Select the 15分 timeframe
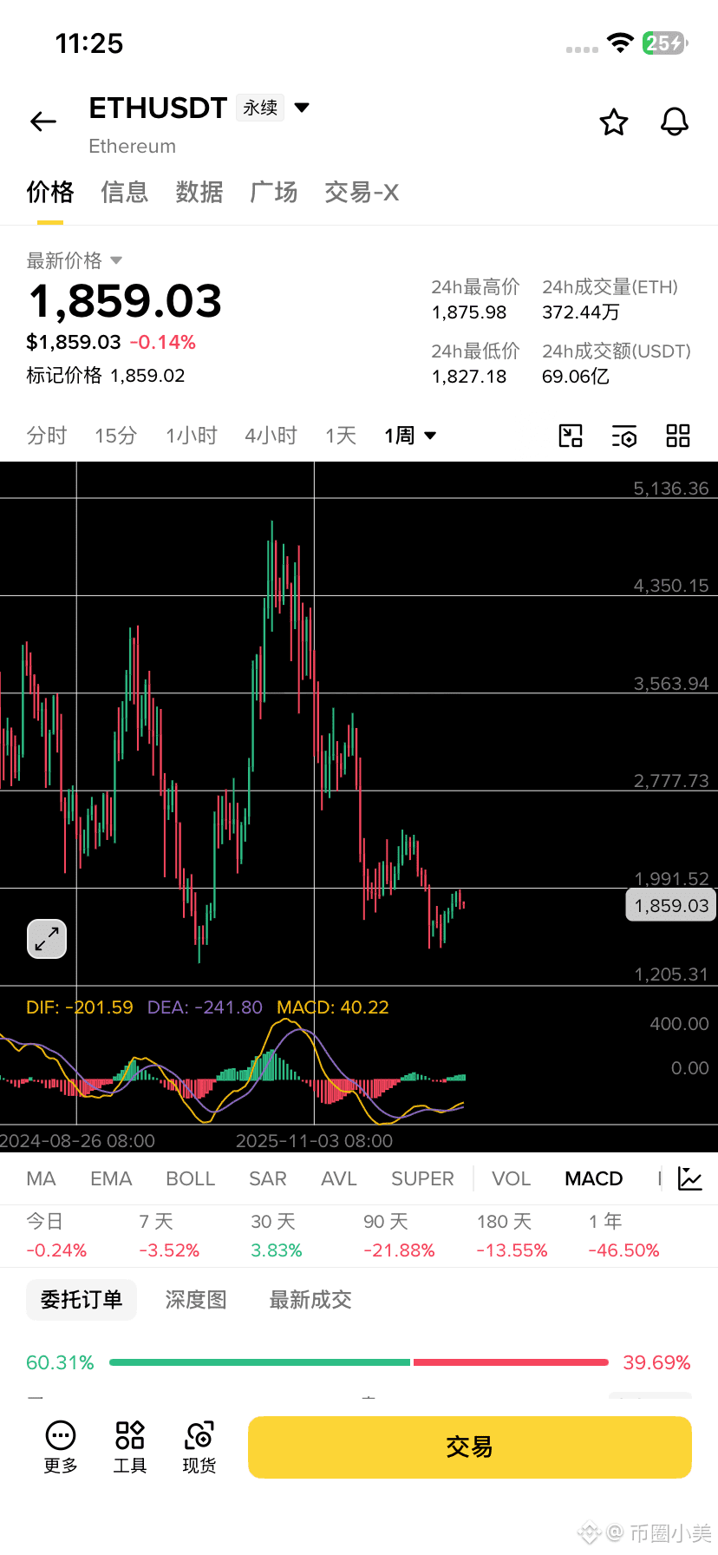 pos(116,436)
